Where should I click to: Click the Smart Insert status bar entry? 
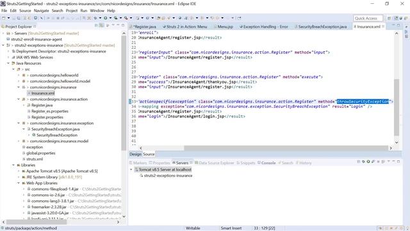coord(231,228)
